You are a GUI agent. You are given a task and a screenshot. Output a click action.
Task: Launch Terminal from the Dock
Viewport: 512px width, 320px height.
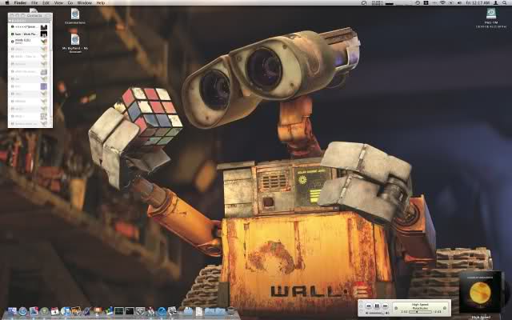click(130, 311)
